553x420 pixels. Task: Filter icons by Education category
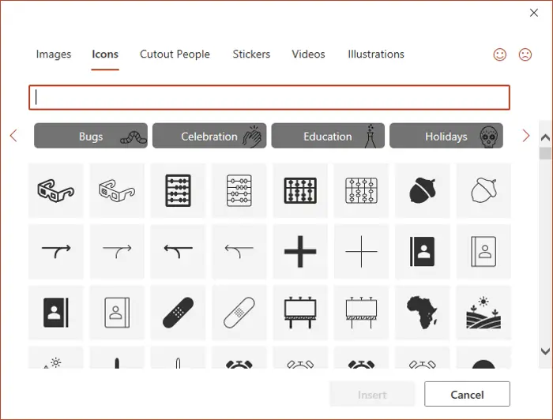pyautogui.click(x=328, y=136)
